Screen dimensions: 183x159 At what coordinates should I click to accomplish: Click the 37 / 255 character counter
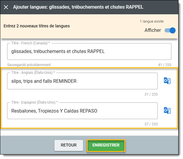(151, 124)
